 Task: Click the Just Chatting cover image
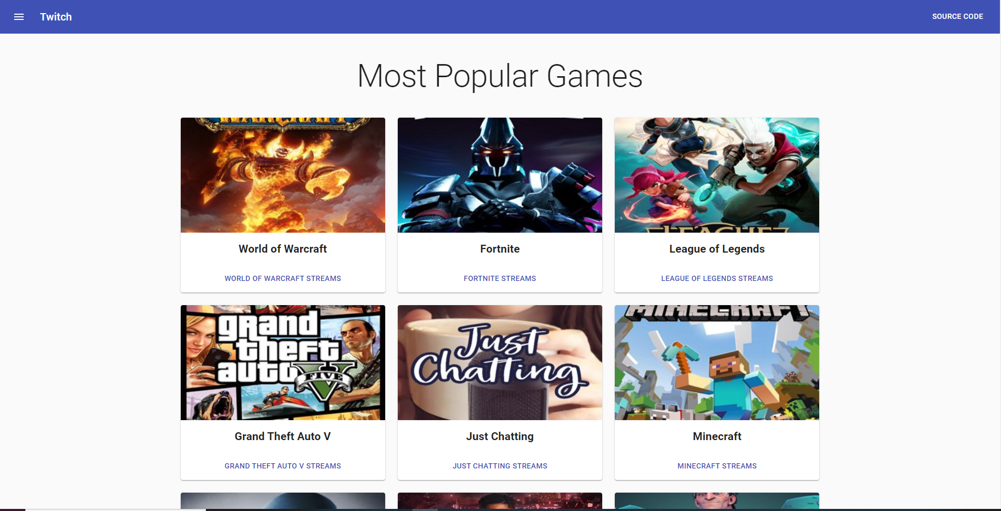(500, 362)
